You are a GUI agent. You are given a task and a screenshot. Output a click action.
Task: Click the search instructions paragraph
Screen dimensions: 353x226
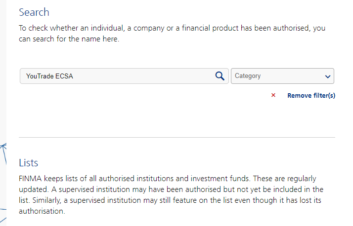[172, 33]
